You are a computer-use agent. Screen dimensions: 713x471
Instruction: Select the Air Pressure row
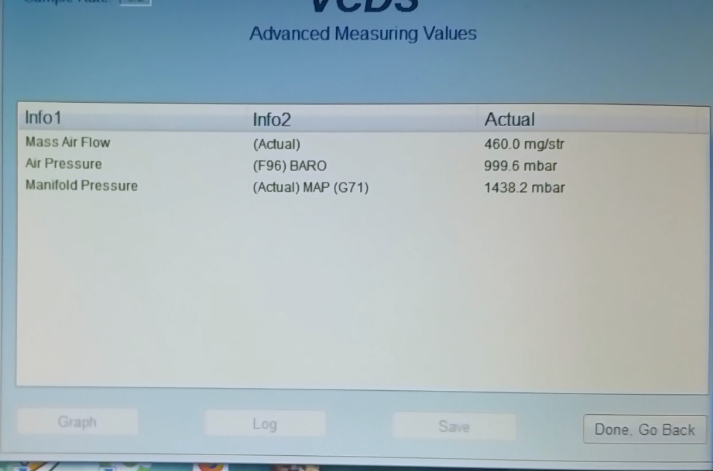(363, 165)
